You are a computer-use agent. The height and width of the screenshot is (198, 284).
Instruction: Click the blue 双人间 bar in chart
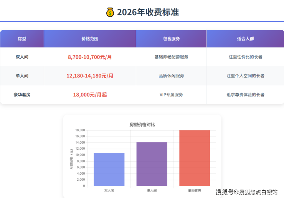(x=109, y=169)
